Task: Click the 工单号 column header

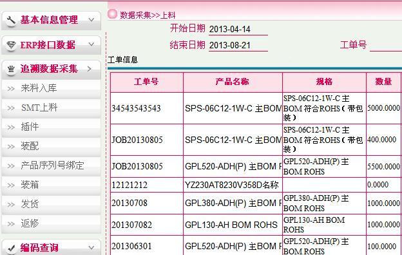Action: 147,82
